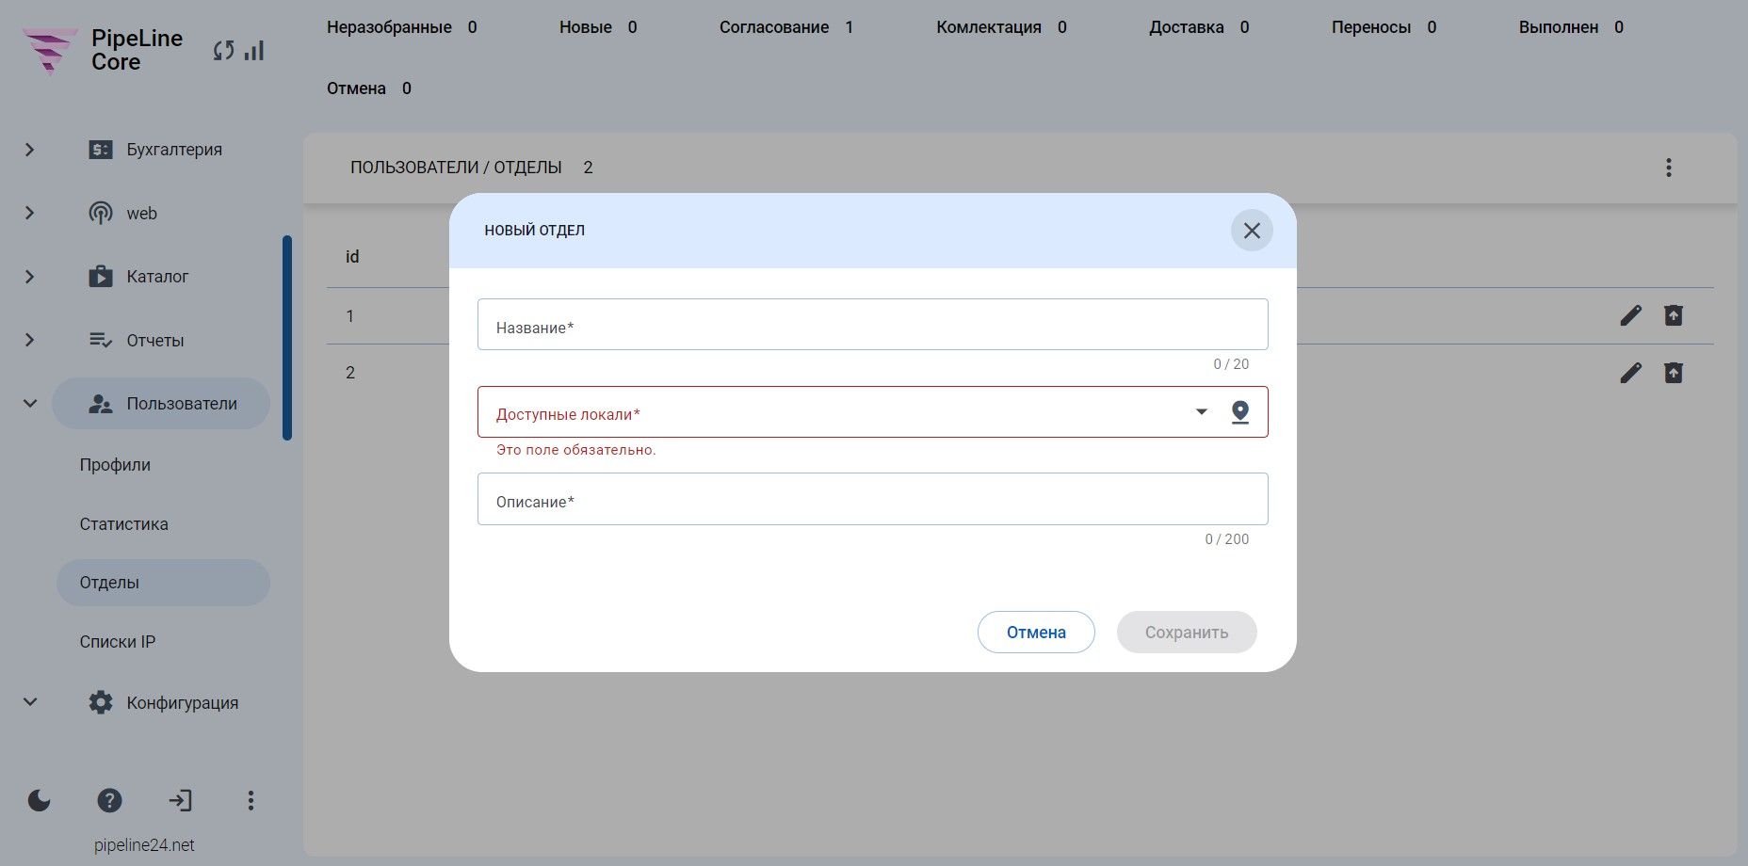Viewport: 1748px width, 866px height.
Task: Click the Бухгалтерия accounting icon
Action: pos(101,150)
